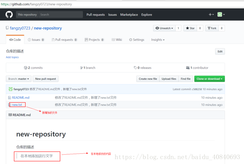
Task: Click the new-repository README heading
Action: 41,134
